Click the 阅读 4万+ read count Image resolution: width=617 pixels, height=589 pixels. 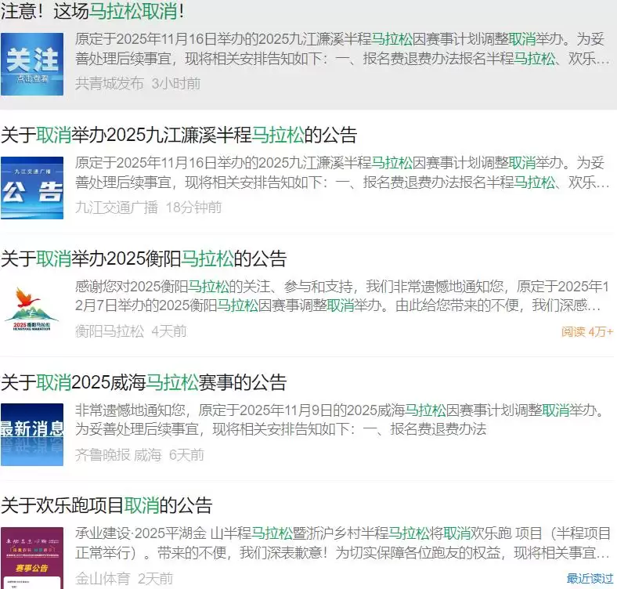(586, 331)
